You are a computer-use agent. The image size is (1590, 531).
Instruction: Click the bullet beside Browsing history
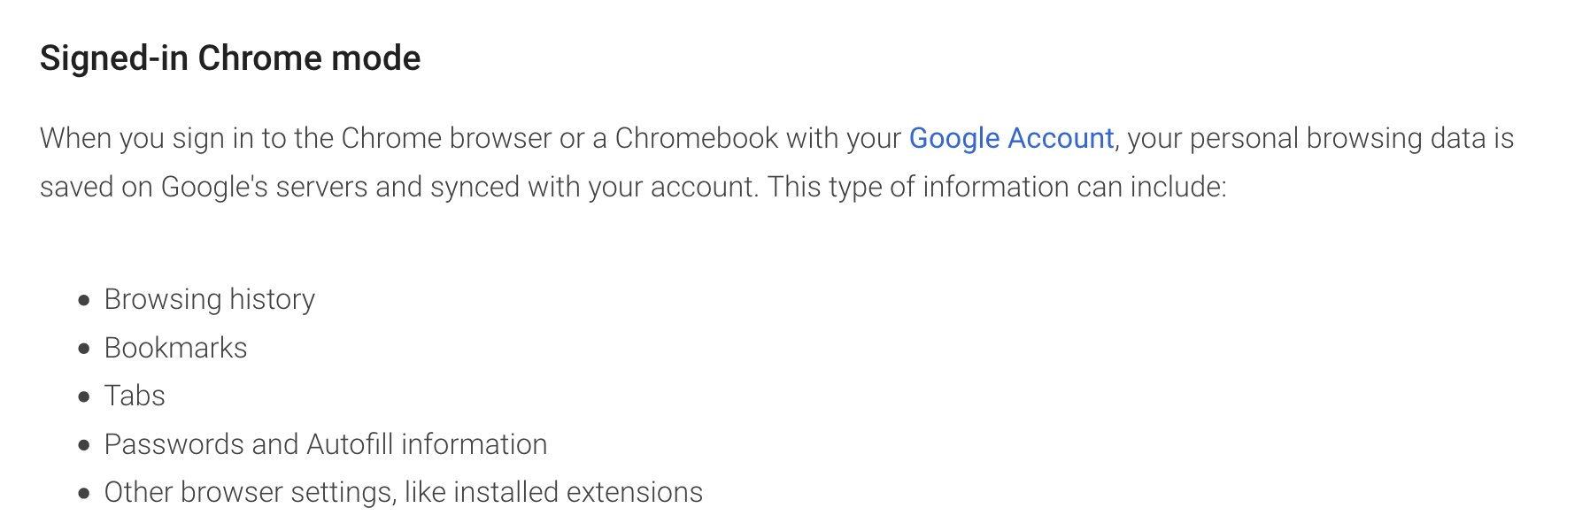pyautogui.click(x=84, y=300)
